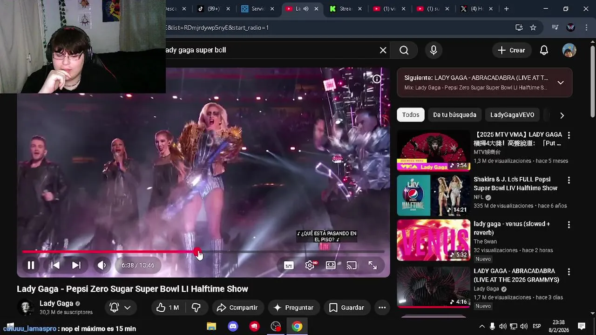
Task: Start voice search with the microphone
Action: (x=433, y=50)
